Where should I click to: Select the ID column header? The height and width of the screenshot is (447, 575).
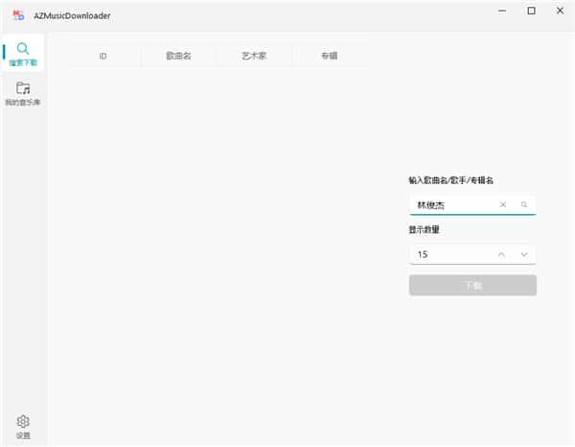(103, 56)
